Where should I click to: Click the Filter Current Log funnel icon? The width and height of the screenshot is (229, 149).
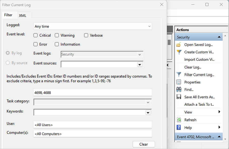179,75
